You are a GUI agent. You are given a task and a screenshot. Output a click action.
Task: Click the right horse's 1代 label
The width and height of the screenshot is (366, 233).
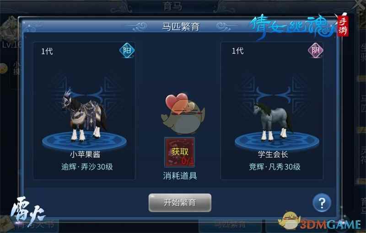[237, 51]
